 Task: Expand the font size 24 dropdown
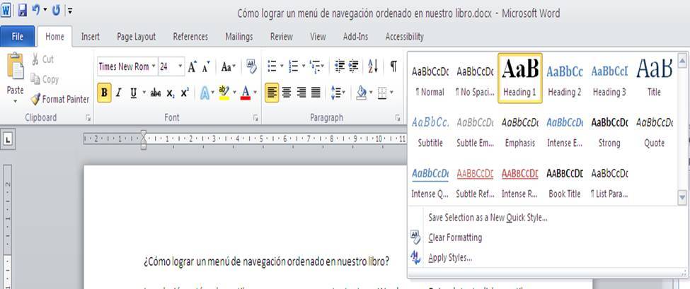tap(180, 67)
